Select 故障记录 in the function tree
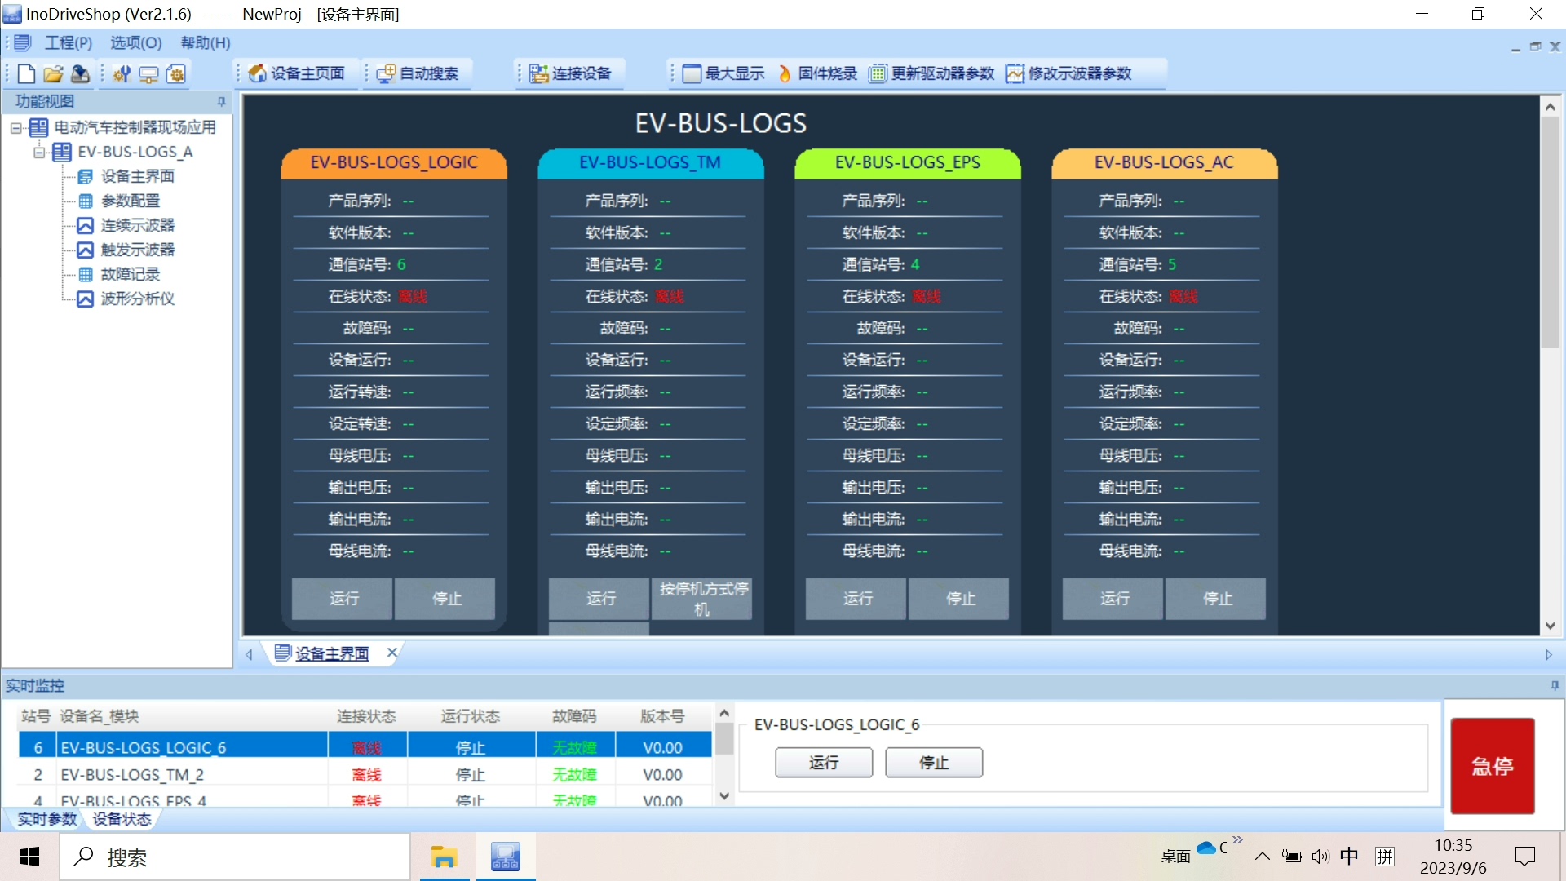The width and height of the screenshot is (1566, 881). (x=130, y=274)
